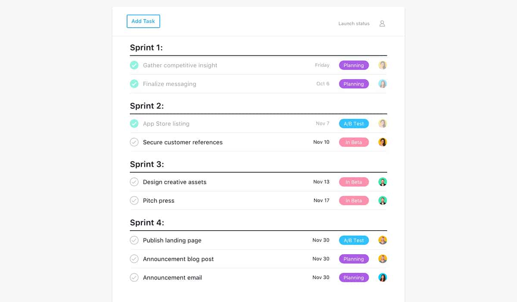Open assignee avatar on Pitch press row
This screenshot has height=302, width=517.
(x=383, y=201)
